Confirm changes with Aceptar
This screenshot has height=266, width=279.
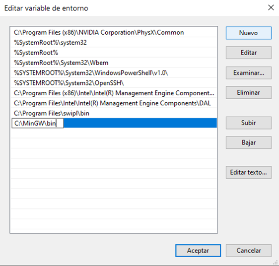(x=198, y=251)
